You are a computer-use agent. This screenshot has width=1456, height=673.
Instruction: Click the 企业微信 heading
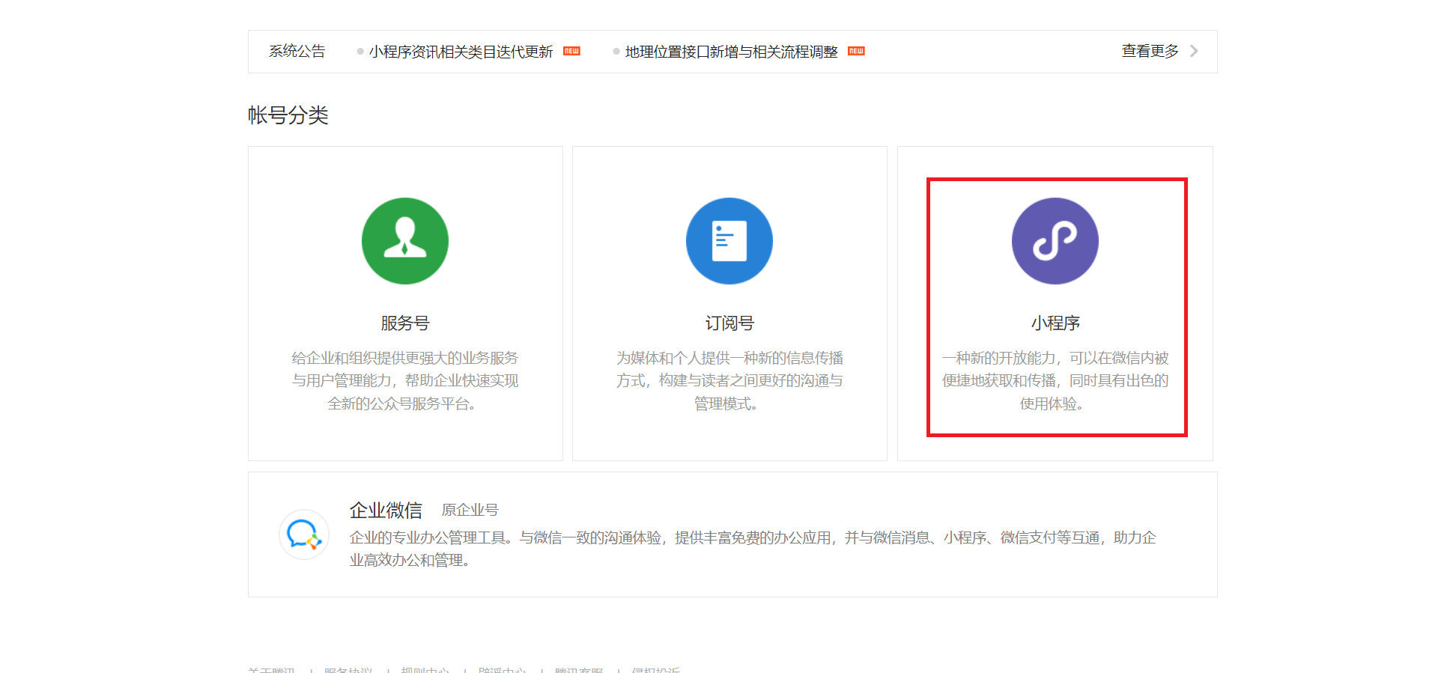(x=386, y=511)
